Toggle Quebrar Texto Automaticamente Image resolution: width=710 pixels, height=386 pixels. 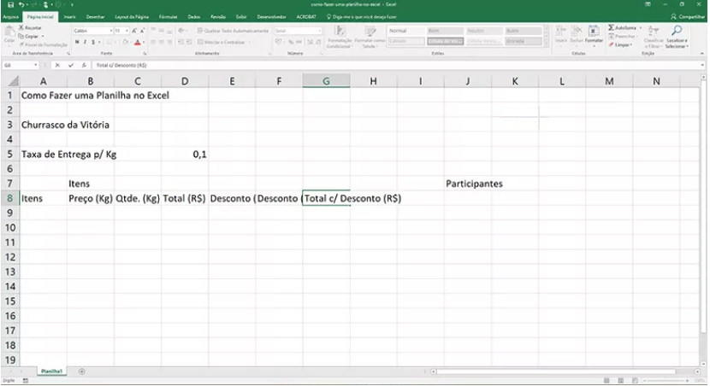coord(233,31)
